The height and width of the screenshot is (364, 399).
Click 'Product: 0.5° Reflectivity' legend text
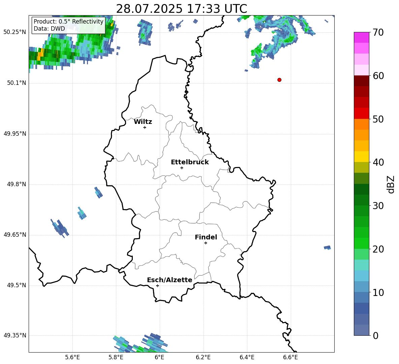coord(68,22)
